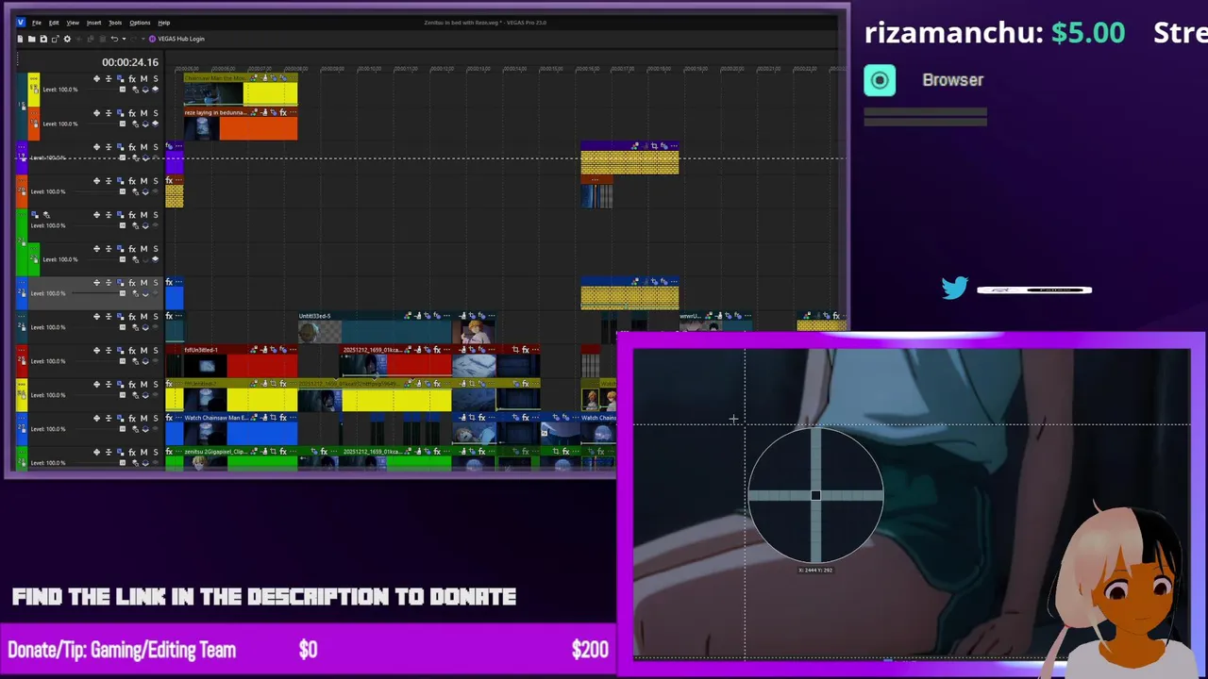Screen dimensions: 1208x679
Task: Open the Options menu
Action: click(140, 23)
